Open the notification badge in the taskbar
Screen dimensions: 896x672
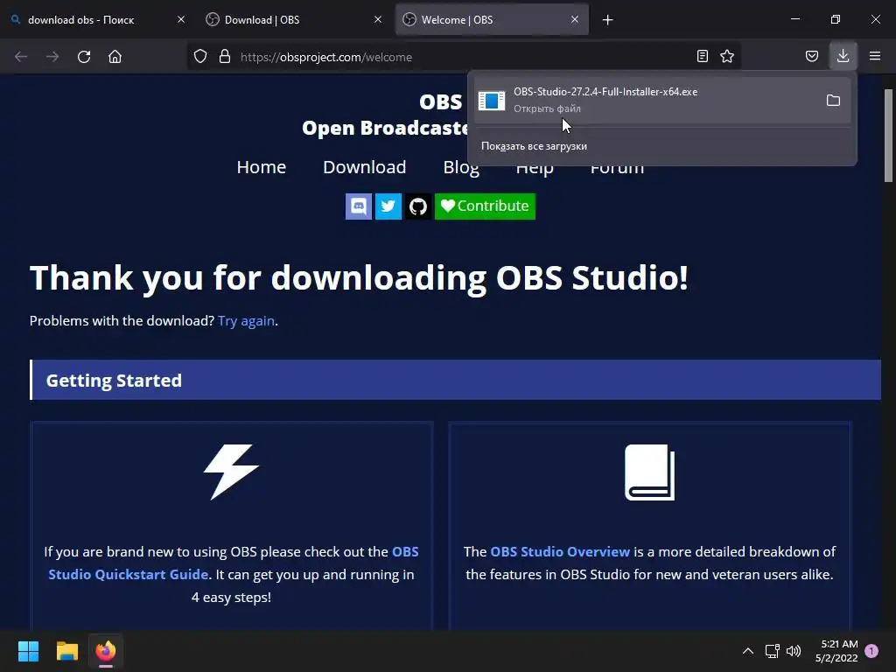871,651
